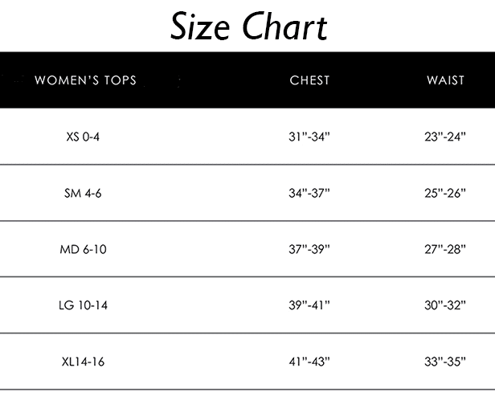495x405 pixels.
Task: Select the CHEST column header
Action: [x=309, y=80]
